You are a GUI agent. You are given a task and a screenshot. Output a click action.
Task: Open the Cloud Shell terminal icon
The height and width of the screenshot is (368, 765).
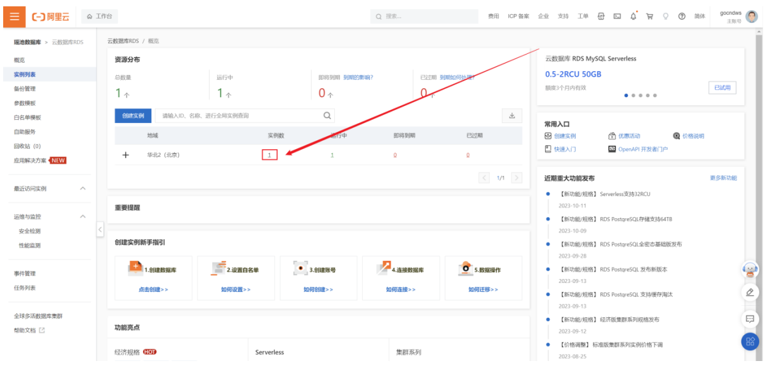pyautogui.click(x=617, y=16)
